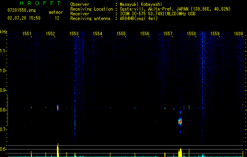Click the 1554 time marker
The image size is (247, 157).
(97, 33)
